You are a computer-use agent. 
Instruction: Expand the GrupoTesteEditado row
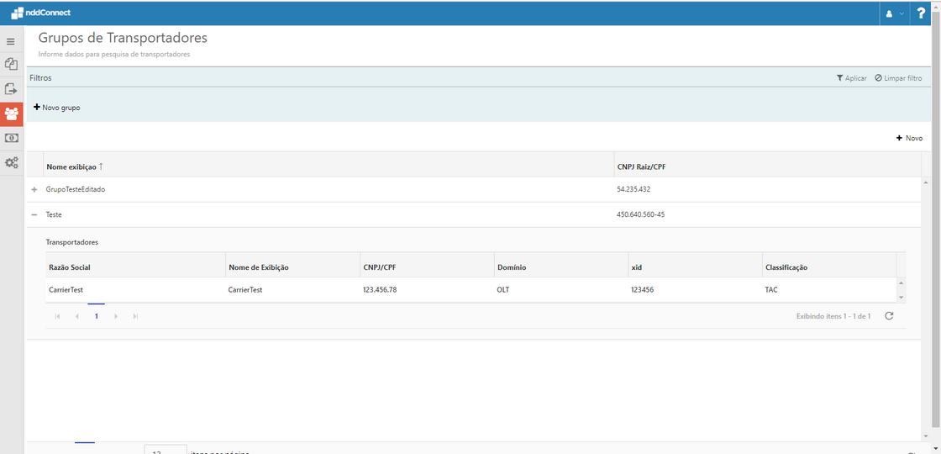pyautogui.click(x=34, y=190)
